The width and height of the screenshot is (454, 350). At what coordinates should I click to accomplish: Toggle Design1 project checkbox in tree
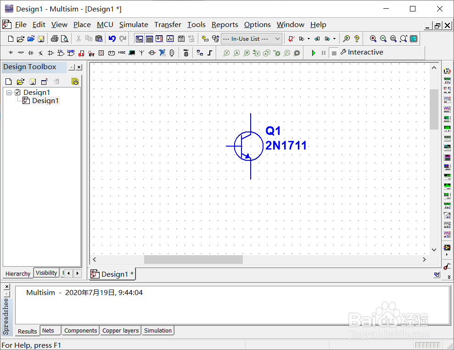point(17,92)
